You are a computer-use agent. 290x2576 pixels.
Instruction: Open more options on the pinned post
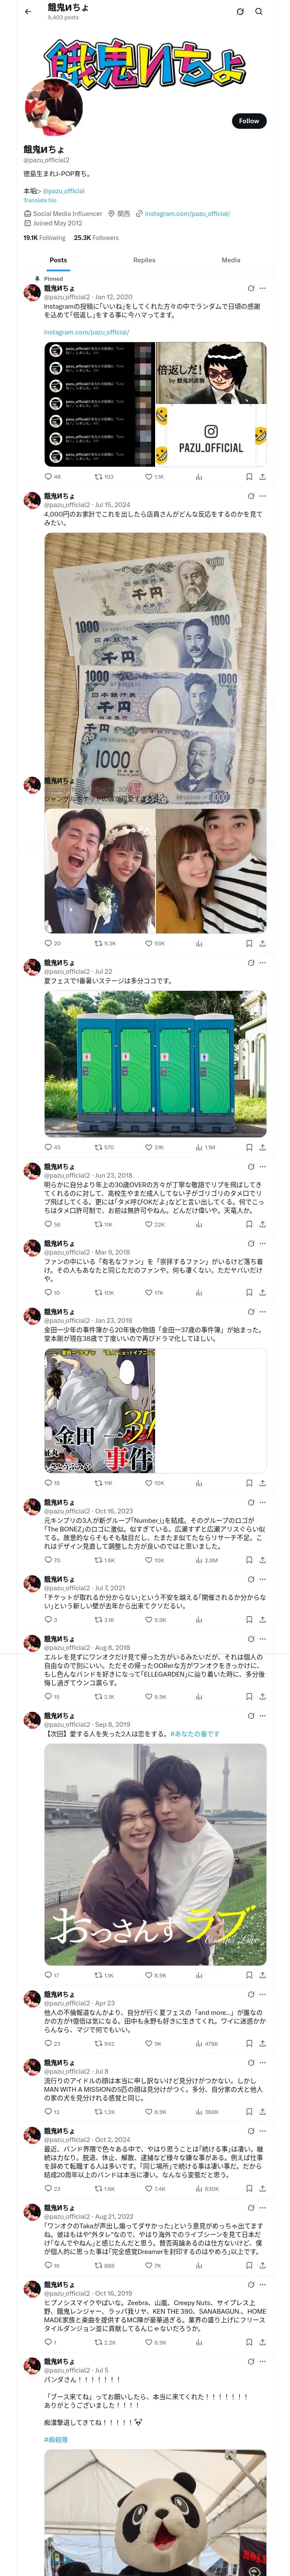click(x=263, y=288)
